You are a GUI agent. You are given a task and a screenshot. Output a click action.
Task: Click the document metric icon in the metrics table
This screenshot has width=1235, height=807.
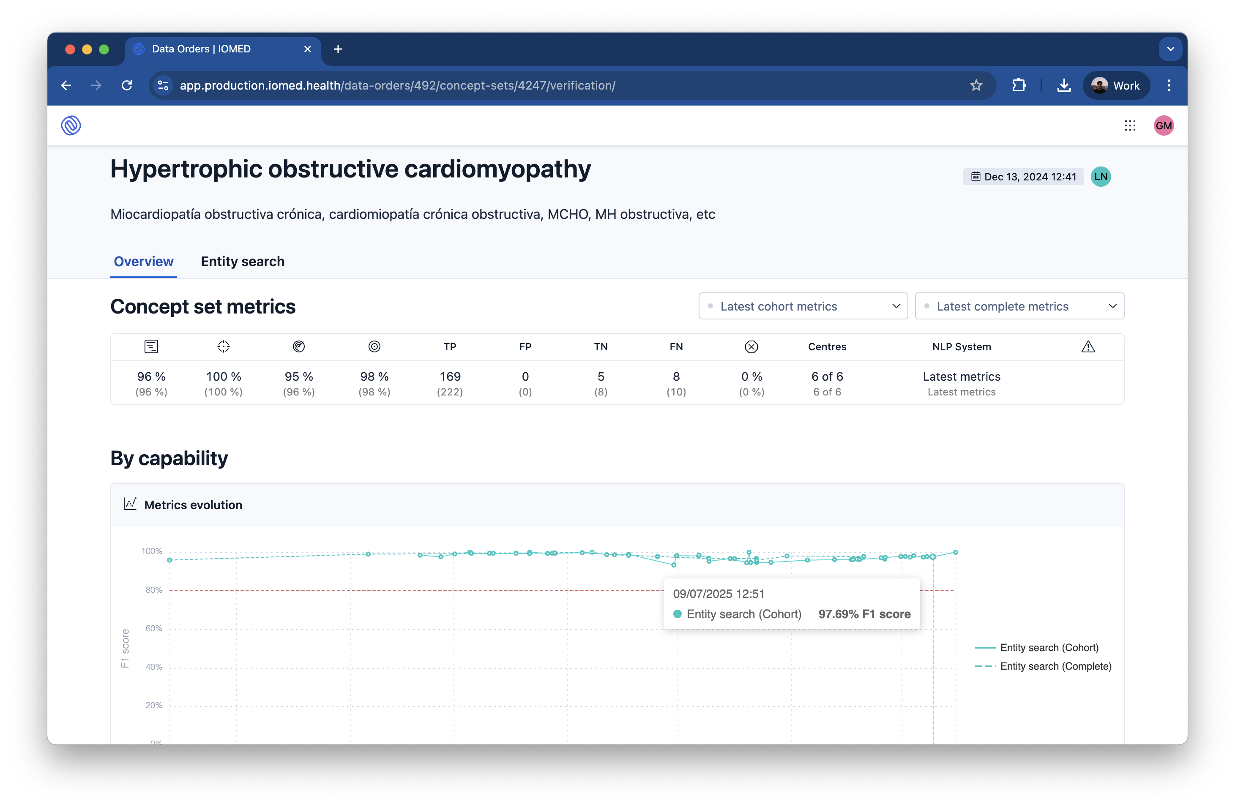pos(151,346)
